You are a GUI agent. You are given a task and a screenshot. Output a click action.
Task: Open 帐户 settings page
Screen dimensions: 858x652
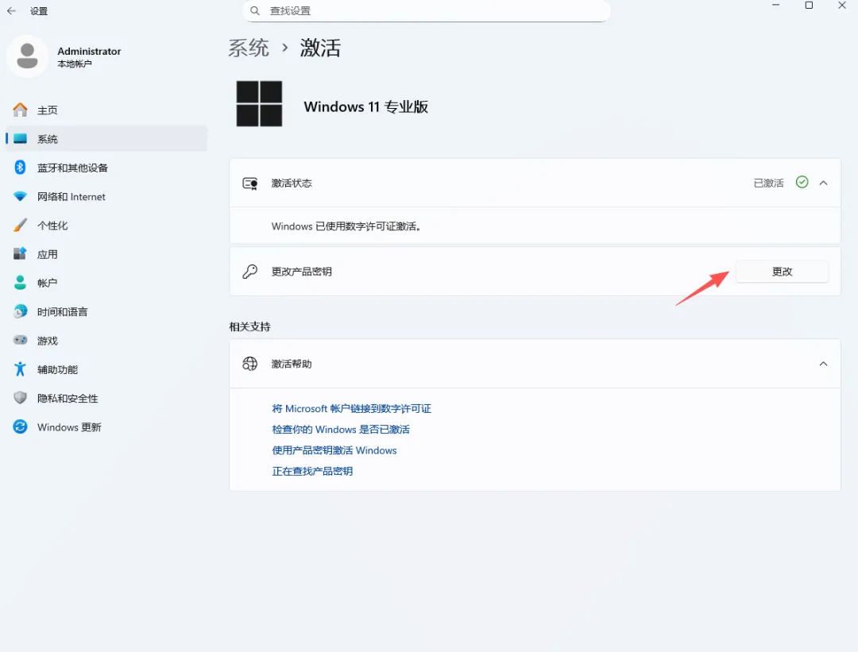click(106, 283)
